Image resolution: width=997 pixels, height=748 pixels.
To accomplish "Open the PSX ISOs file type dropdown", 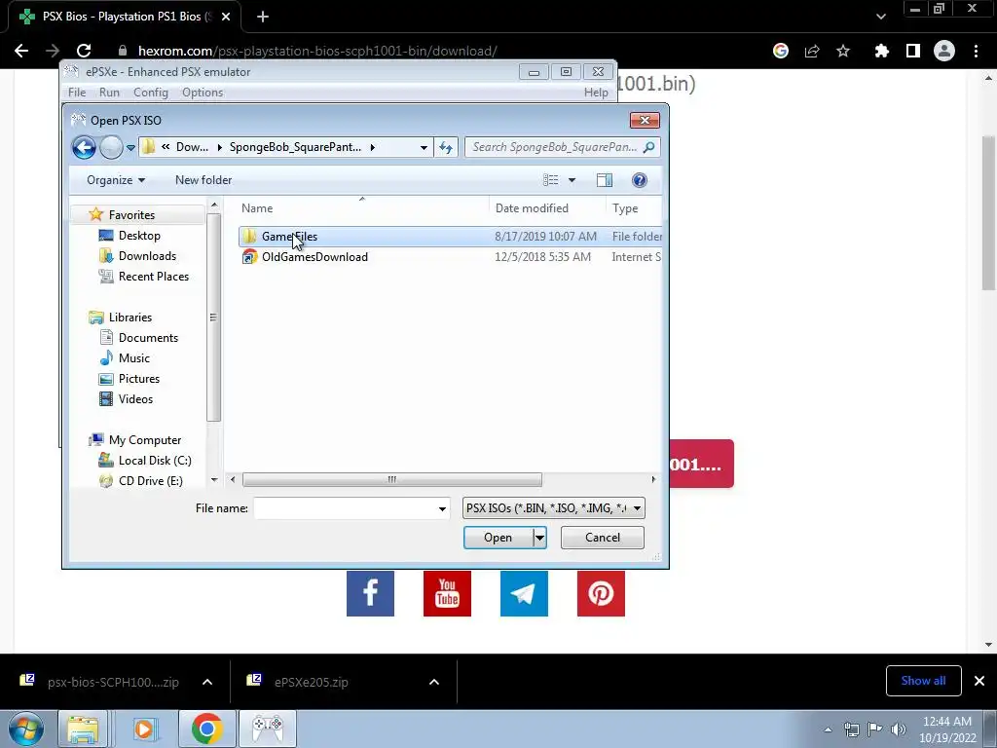I will pos(554,508).
